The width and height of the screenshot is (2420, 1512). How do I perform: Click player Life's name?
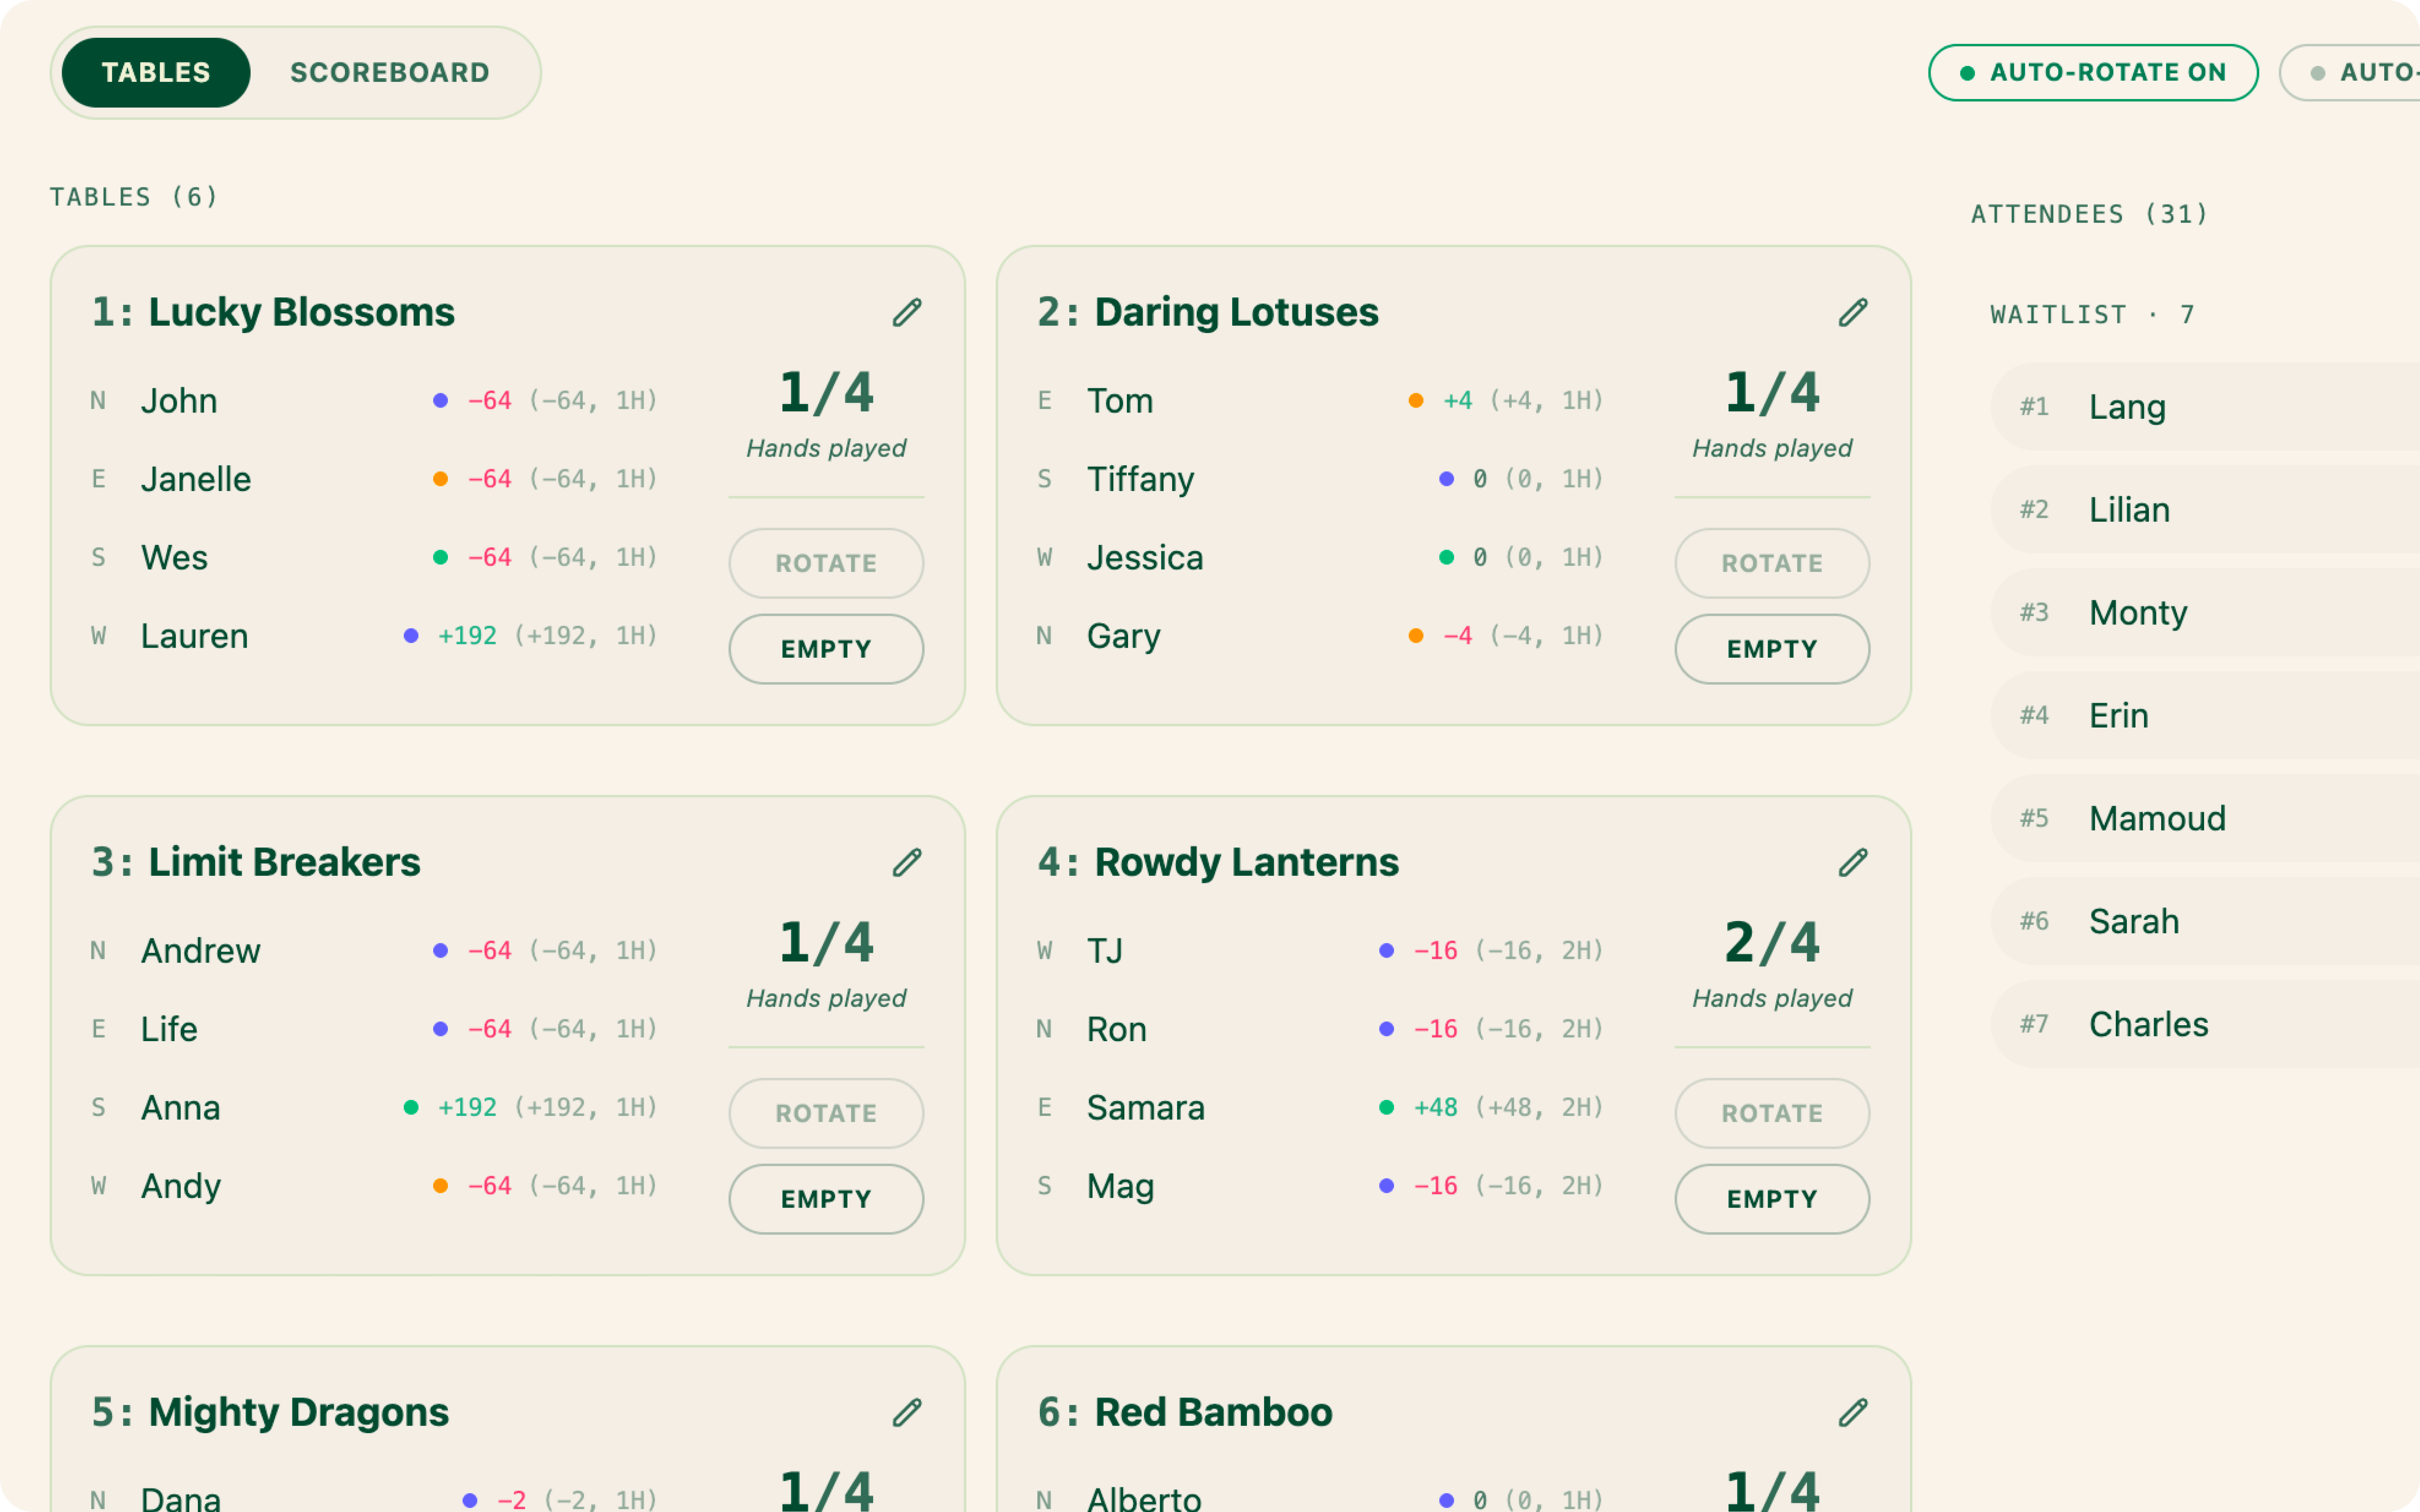(169, 1030)
